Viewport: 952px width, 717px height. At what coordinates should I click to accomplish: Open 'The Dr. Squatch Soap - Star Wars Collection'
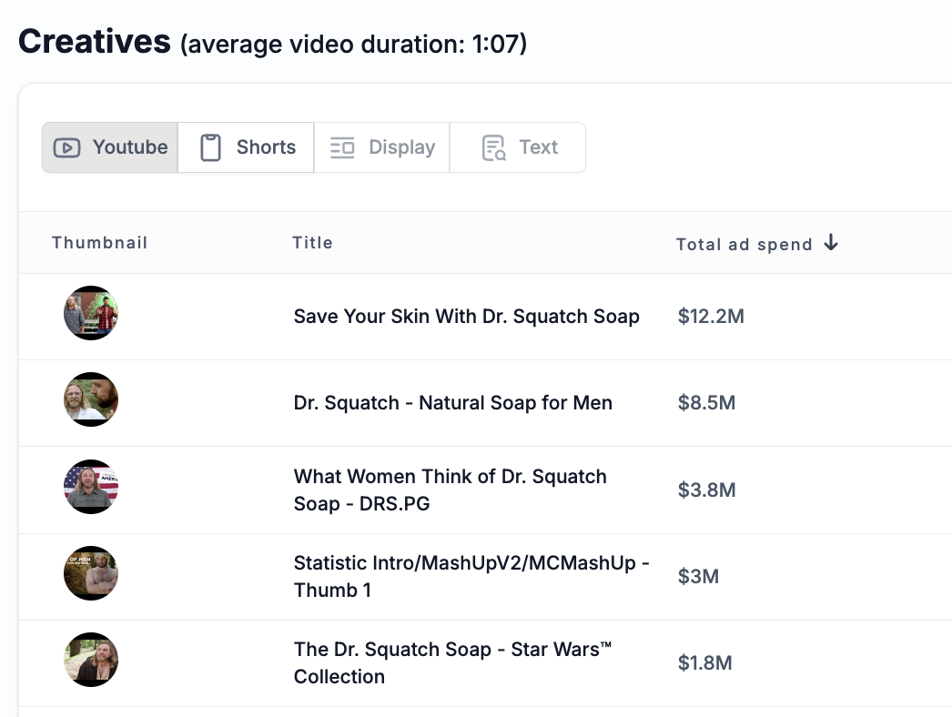click(x=453, y=663)
